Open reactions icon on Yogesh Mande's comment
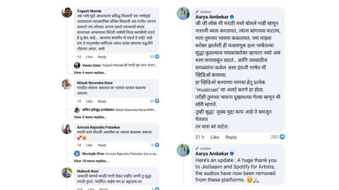Screen dimensions: 339x190 coord(157,56)
